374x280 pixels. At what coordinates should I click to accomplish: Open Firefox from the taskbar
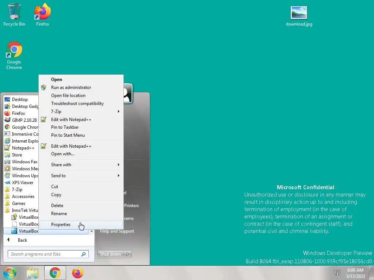(78, 273)
